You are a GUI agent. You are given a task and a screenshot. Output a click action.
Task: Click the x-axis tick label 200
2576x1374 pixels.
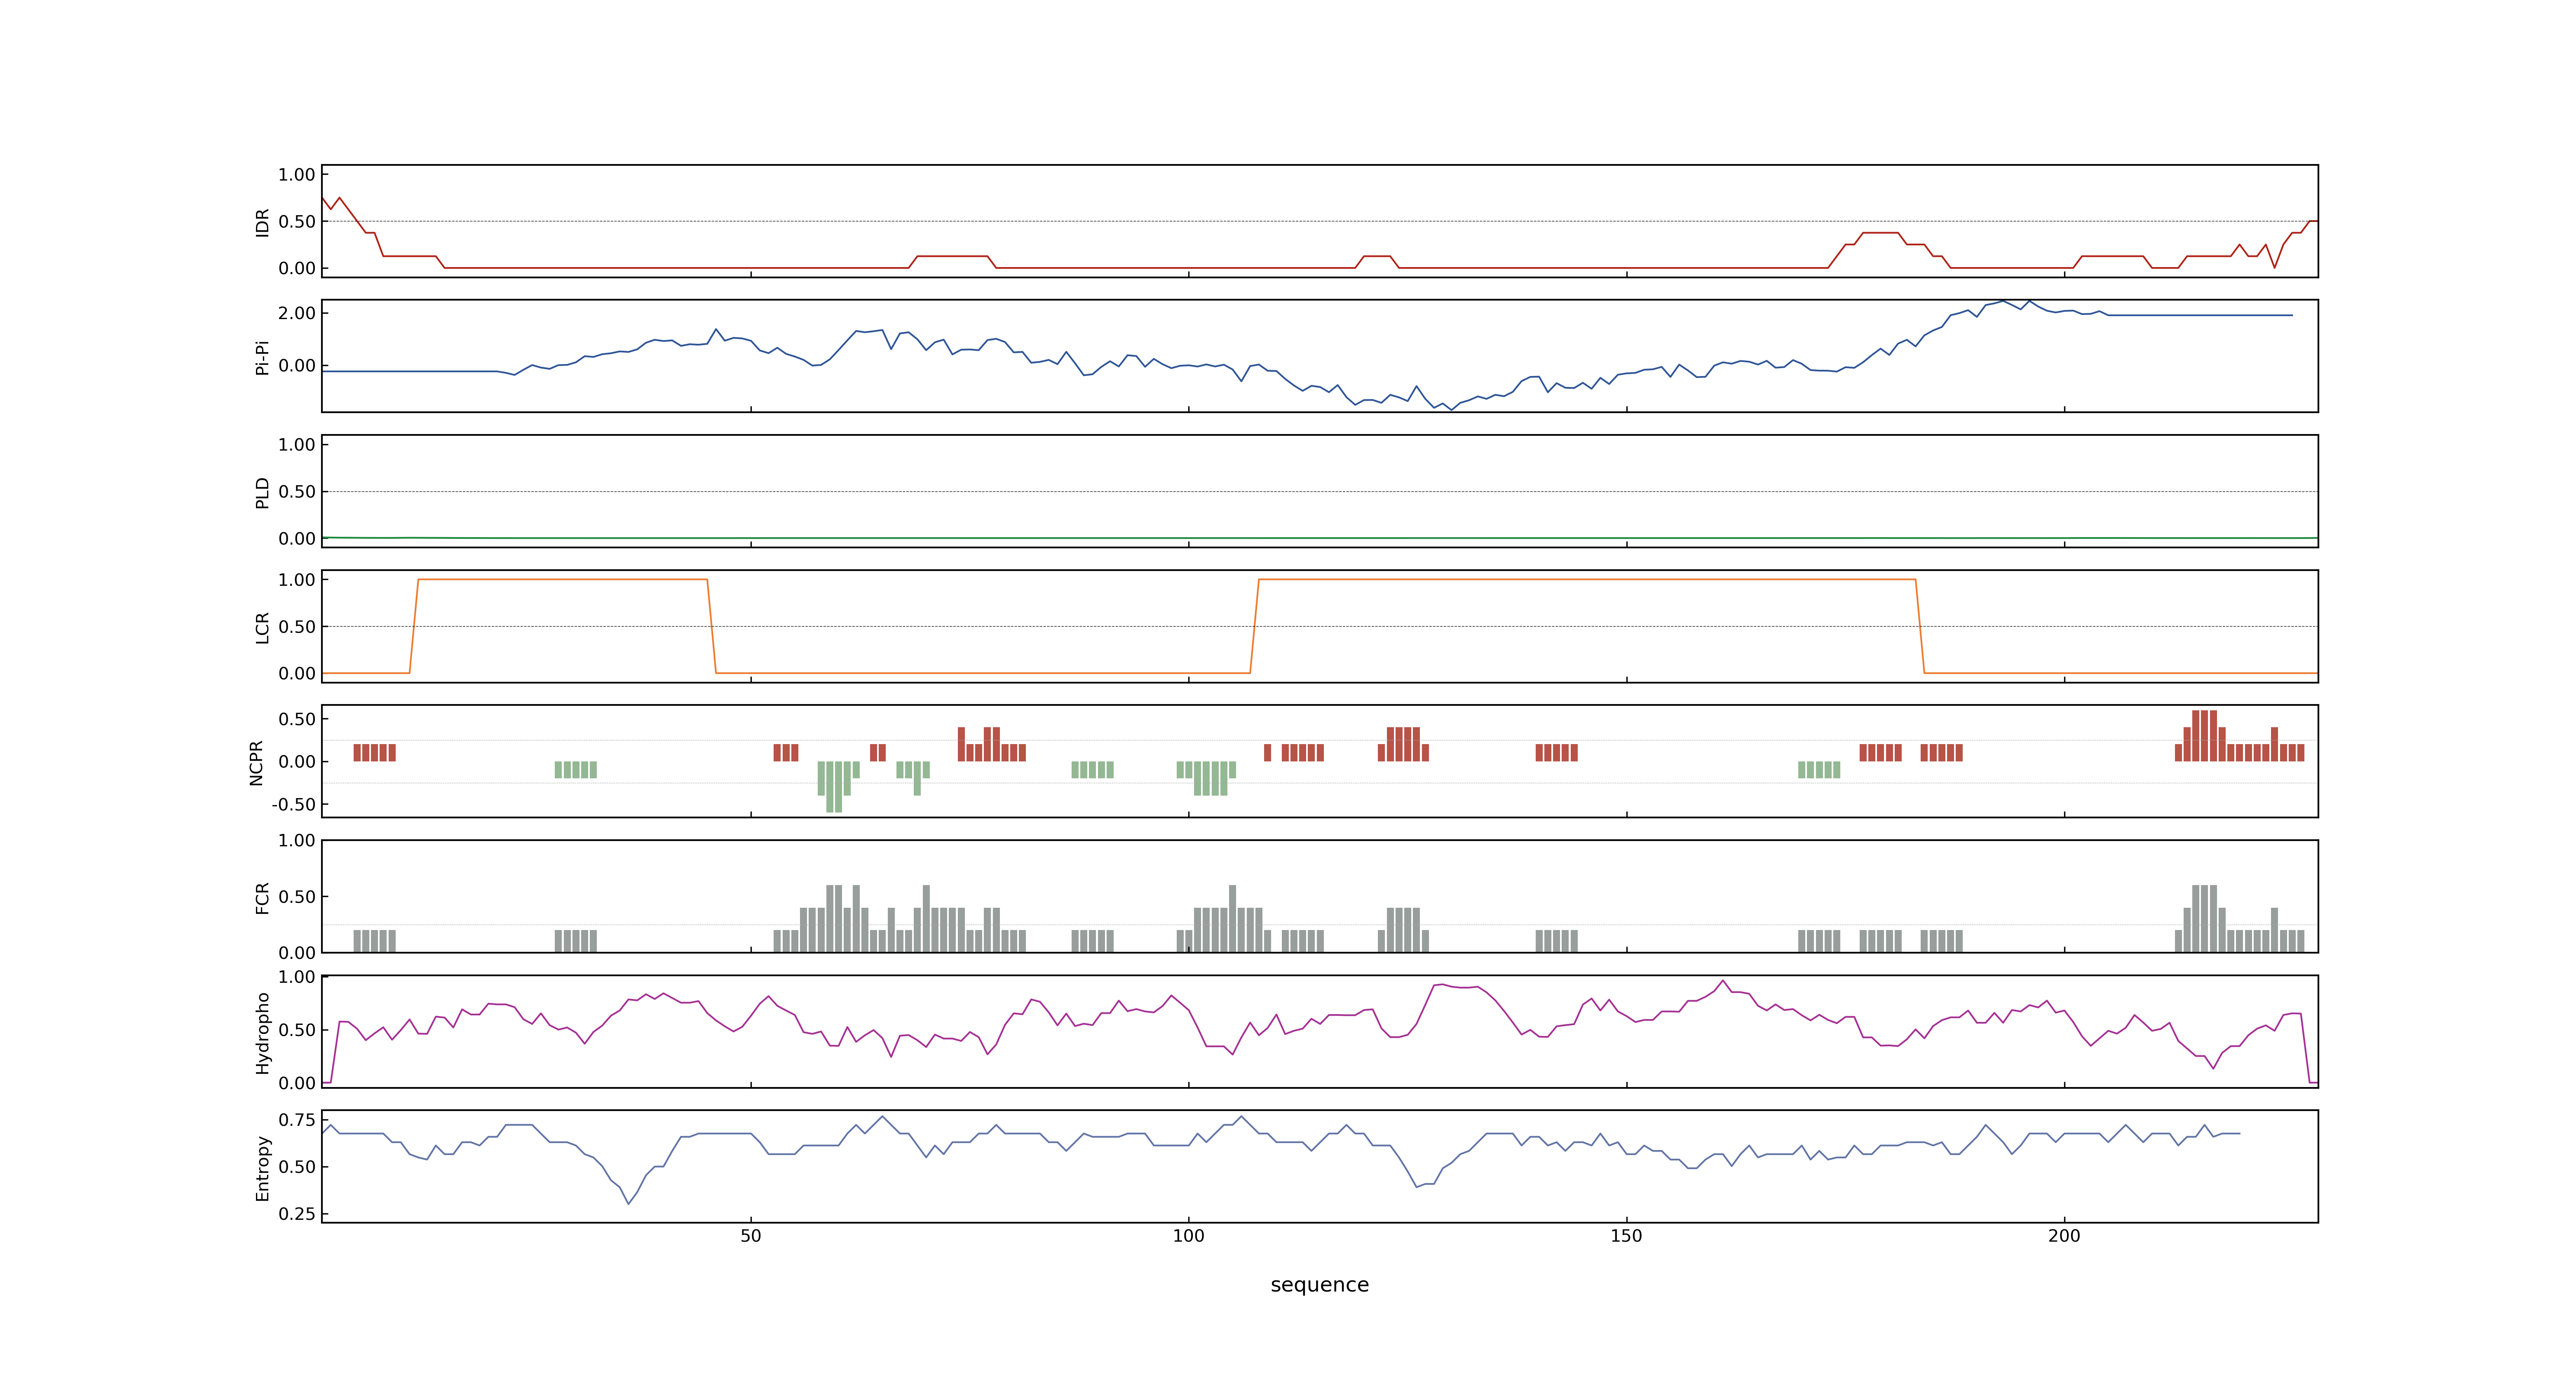(x=2064, y=1236)
